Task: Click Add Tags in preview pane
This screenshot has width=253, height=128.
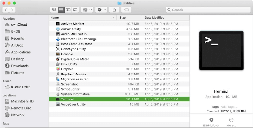Action: 228,107
